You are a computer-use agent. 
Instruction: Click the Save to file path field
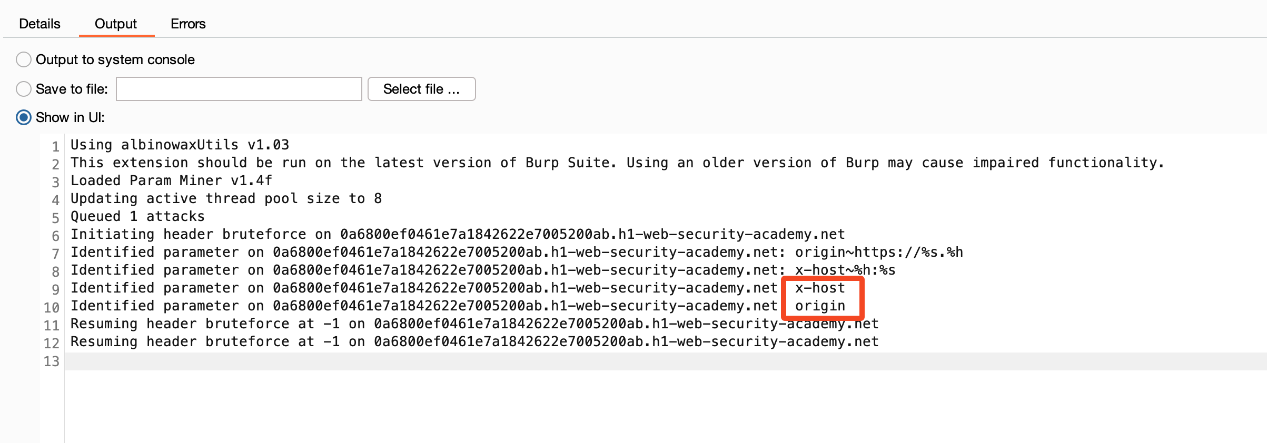[239, 89]
